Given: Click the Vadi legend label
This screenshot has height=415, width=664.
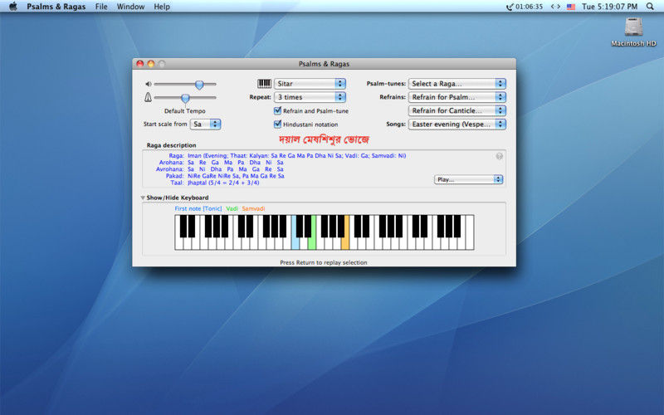Looking at the screenshot, I should [232, 208].
